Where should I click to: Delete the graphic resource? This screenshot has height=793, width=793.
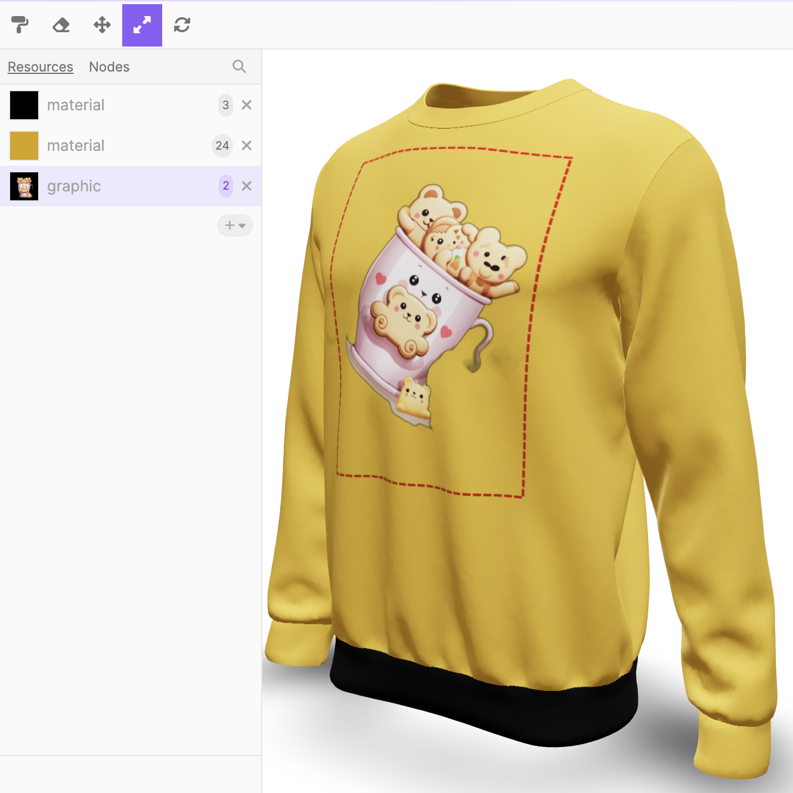tap(246, 186)
